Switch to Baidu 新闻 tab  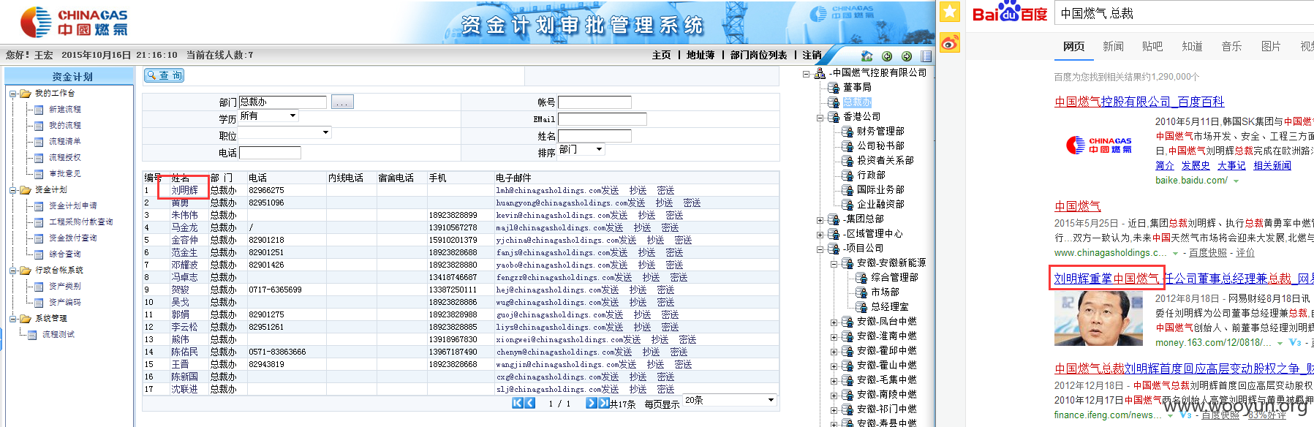(1113, 46)
